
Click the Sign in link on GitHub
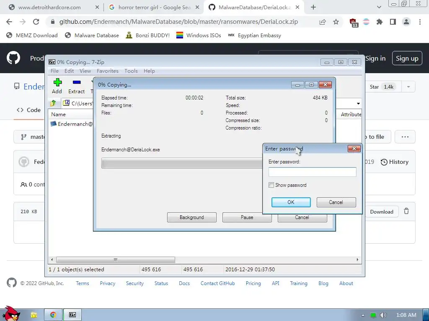pyautogui.click(x=375, y=59)
